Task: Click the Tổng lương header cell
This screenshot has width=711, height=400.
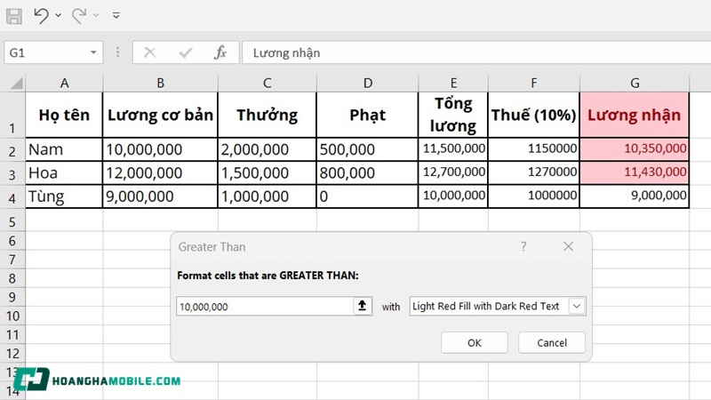Action: (x=453, y=115)
